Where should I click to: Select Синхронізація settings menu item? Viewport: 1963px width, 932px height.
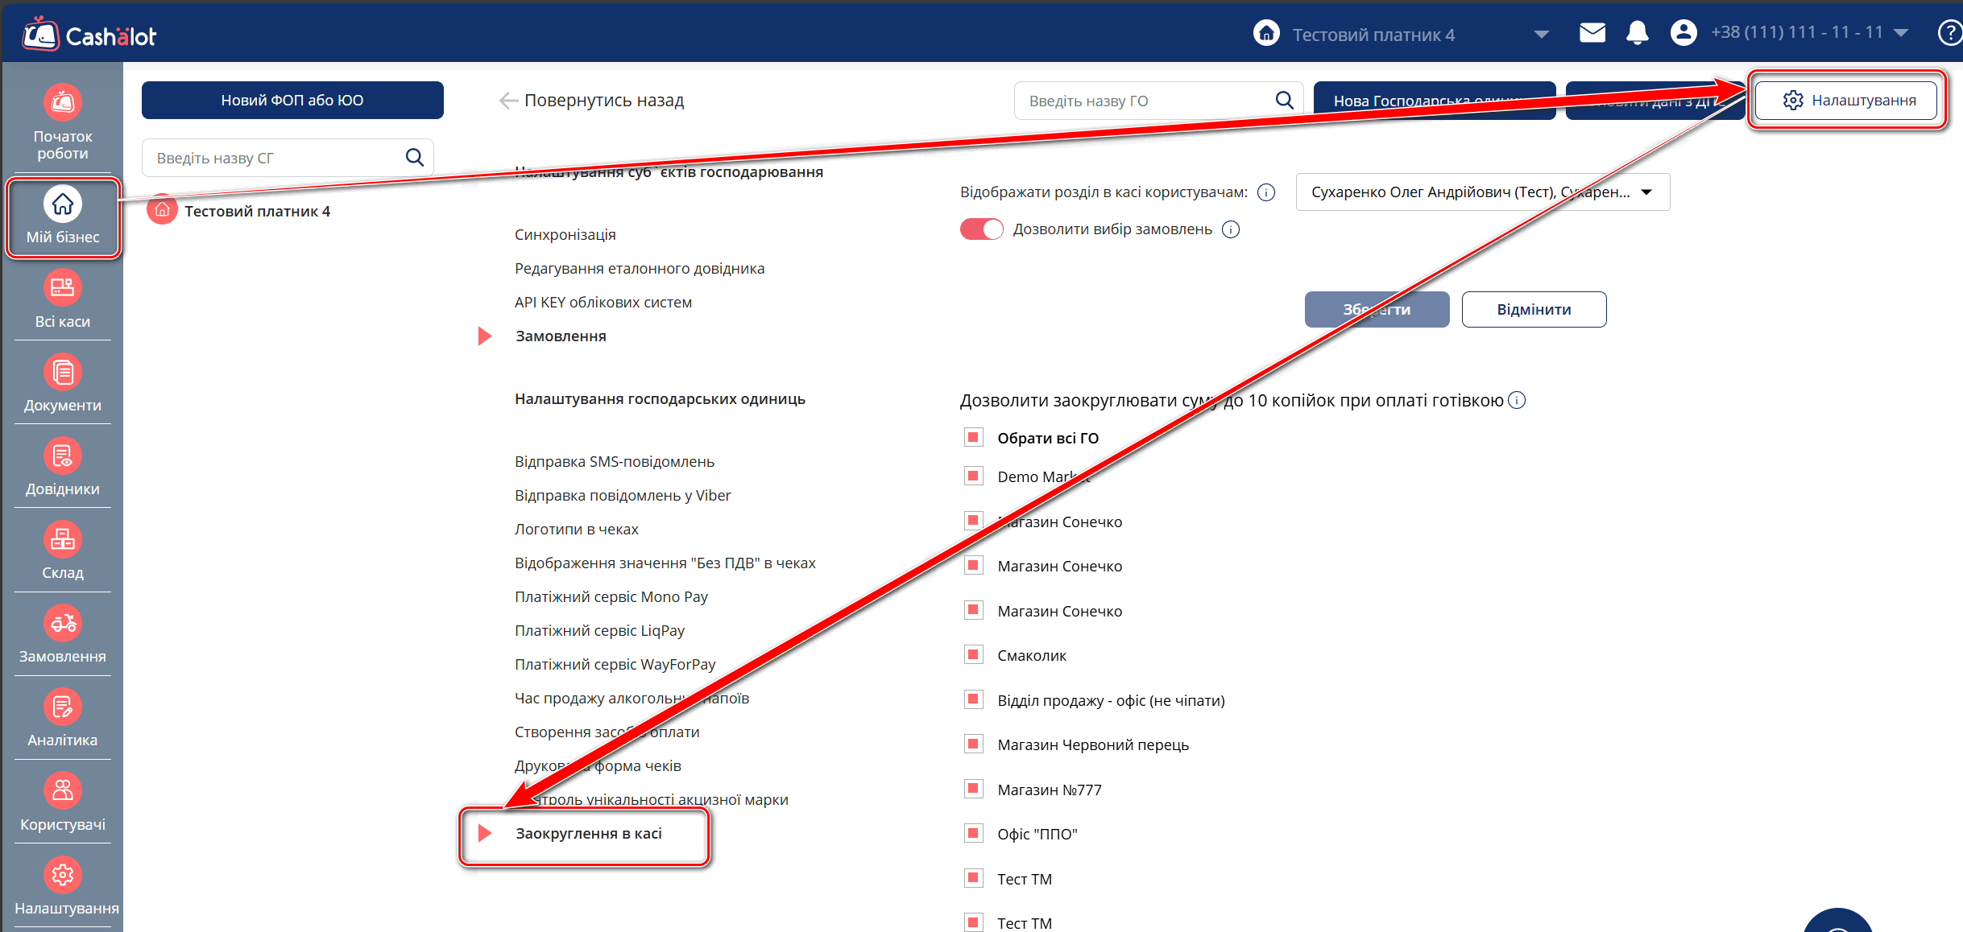[565, 235]
